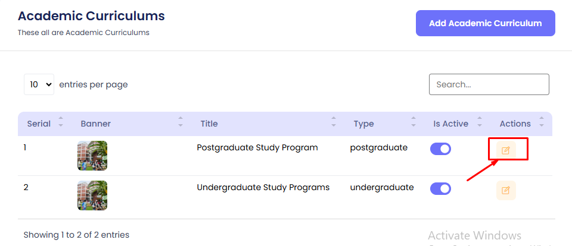Sort by Banner column arrows
The width and height of the screenshot is (572, 246).
click(x=181, y=124)
